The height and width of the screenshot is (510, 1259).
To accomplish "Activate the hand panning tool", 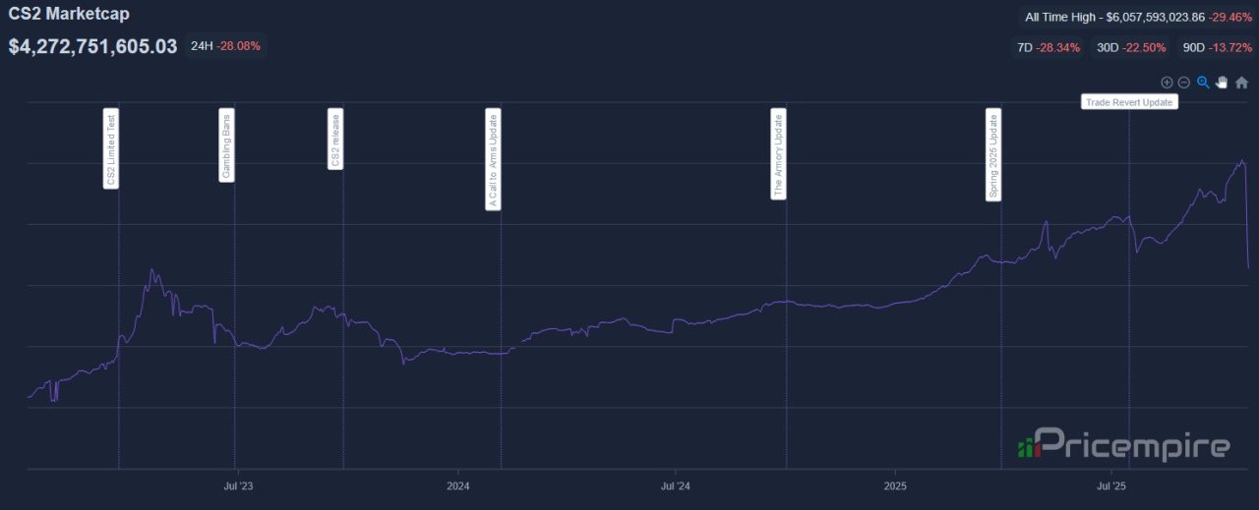I will [x=1222, y=83].
